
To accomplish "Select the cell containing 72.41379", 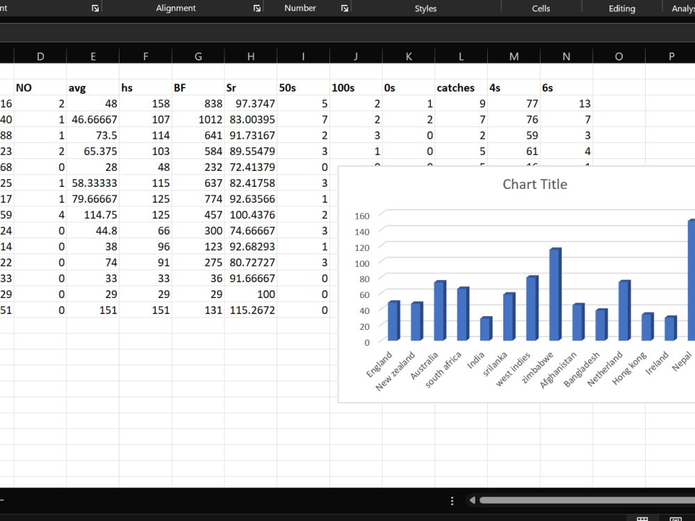I will [251, 167].
